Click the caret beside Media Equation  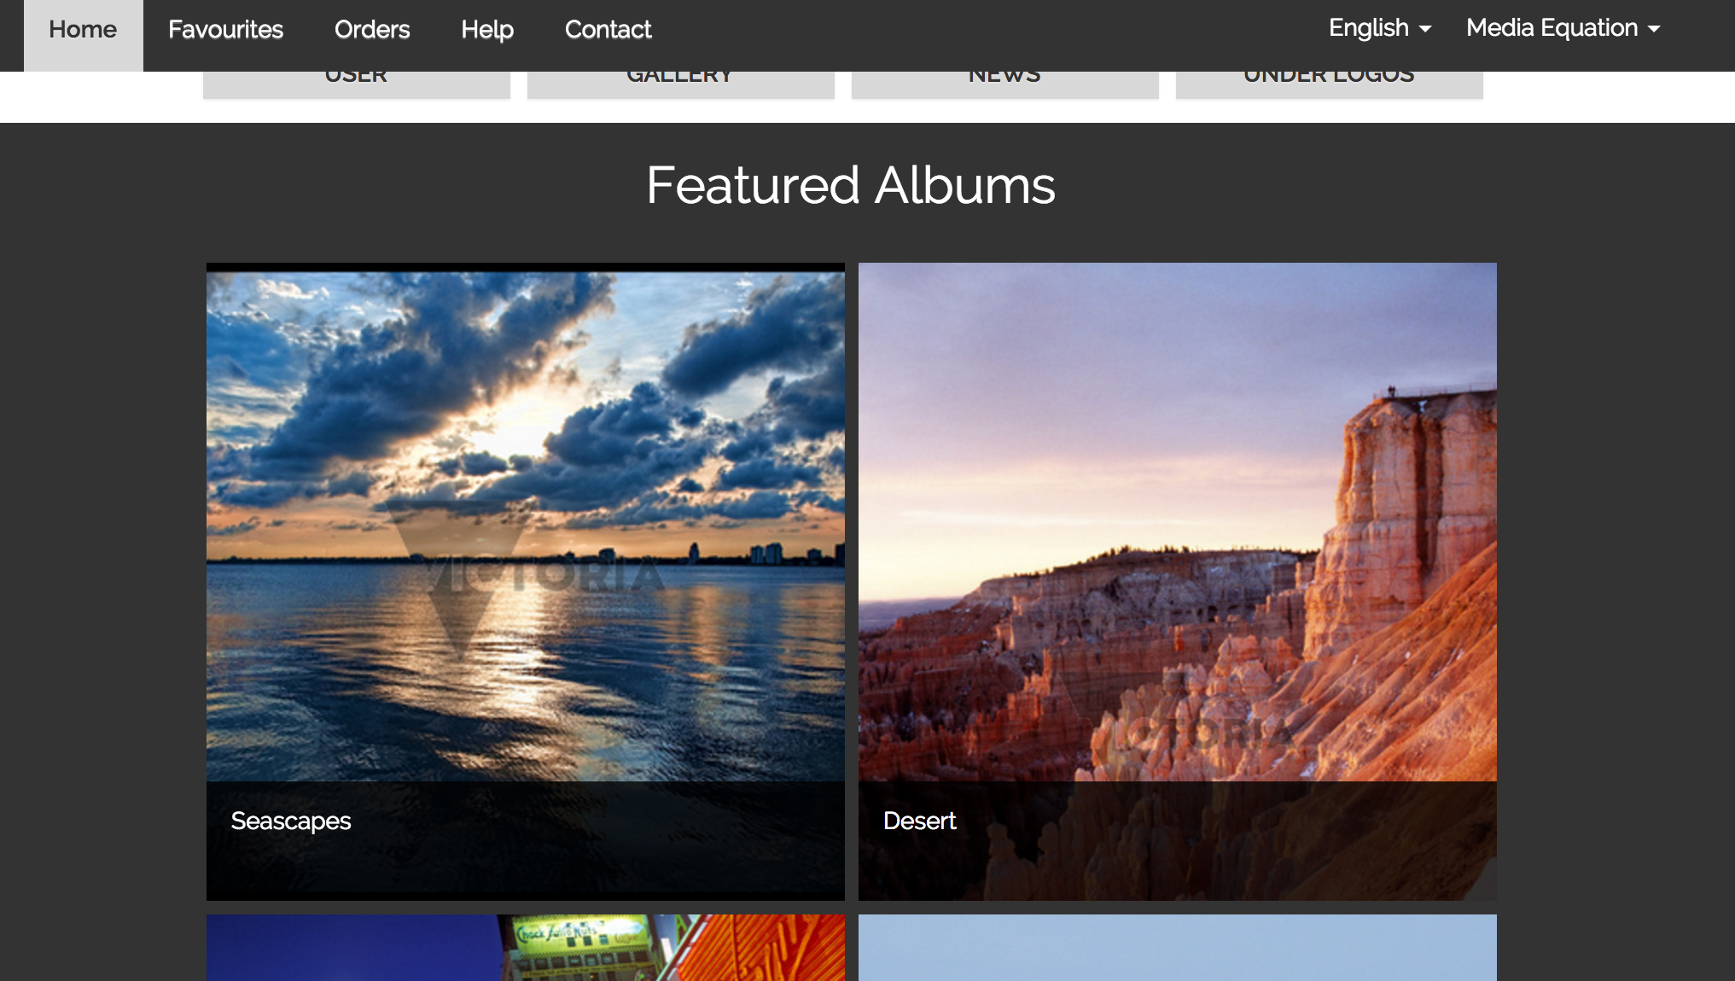(x=1654, y=29)
